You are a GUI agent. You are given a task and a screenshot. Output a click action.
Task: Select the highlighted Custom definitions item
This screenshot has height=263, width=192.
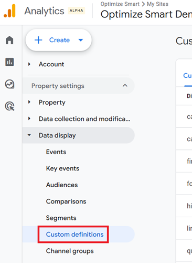point(75,235)
